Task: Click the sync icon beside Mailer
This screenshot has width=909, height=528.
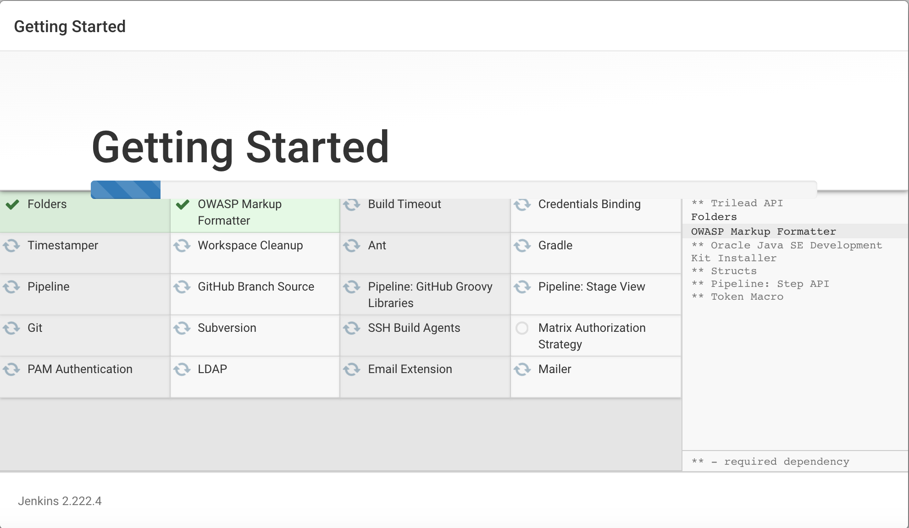Action: point(522,369)
